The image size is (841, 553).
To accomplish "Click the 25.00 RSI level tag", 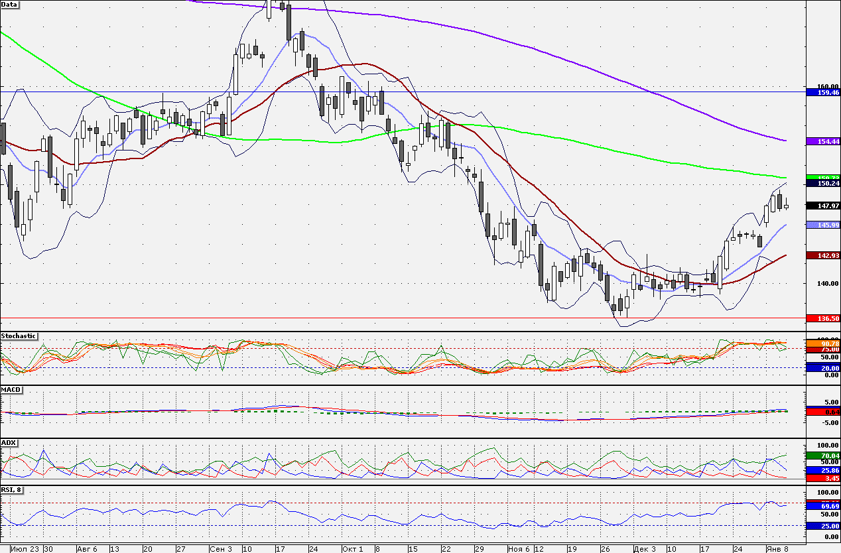I will 822,526.
